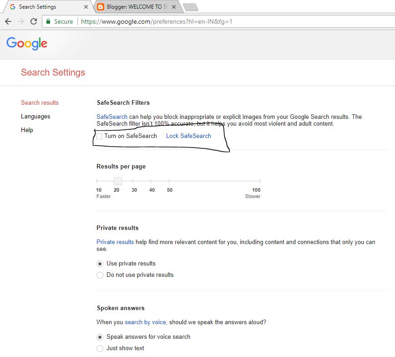Image resolution: width=395 pixels, height=357 pixels.
Task: Go back using the browser back arrow
Action: pos(8,21)
